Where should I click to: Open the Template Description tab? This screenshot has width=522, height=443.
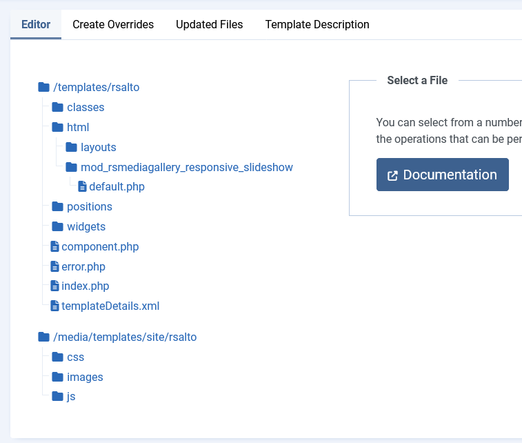317,24
